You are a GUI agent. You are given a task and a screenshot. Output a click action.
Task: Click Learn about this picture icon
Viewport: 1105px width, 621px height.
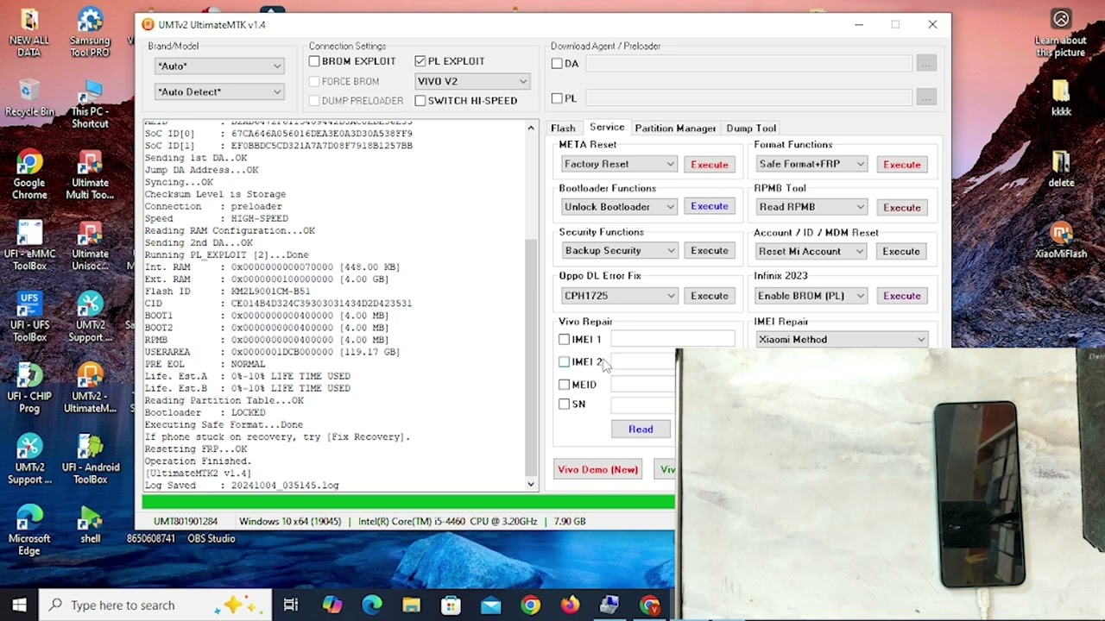coord(1061,33)
